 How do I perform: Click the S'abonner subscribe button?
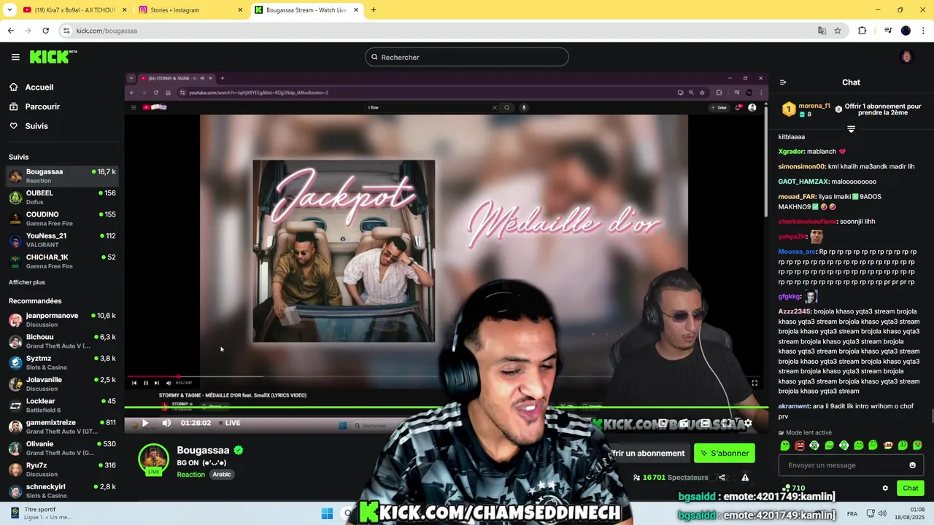point(725,453)
